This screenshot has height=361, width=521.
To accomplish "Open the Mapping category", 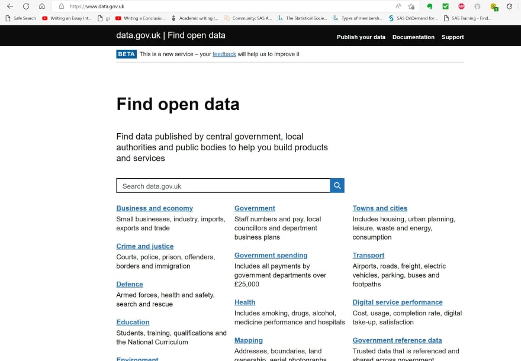I will click(249, 340).
